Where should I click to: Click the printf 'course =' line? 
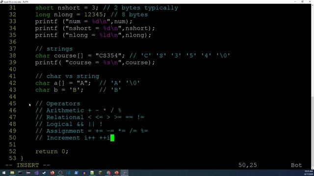coord(95,63)
